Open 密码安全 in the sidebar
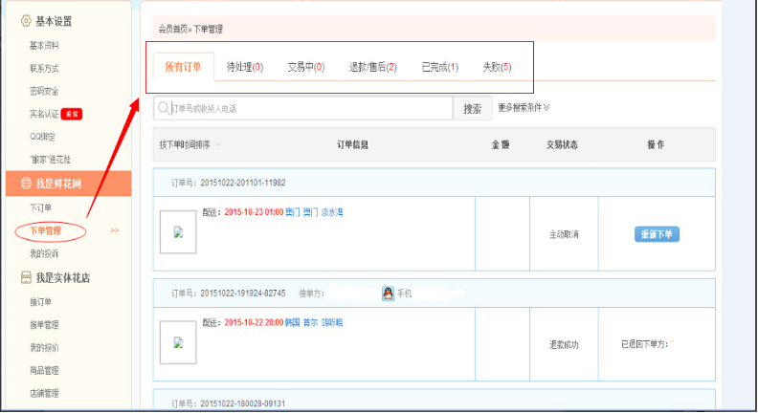The height and width of the screenshot is (413, 758). (x=44, y=91)
